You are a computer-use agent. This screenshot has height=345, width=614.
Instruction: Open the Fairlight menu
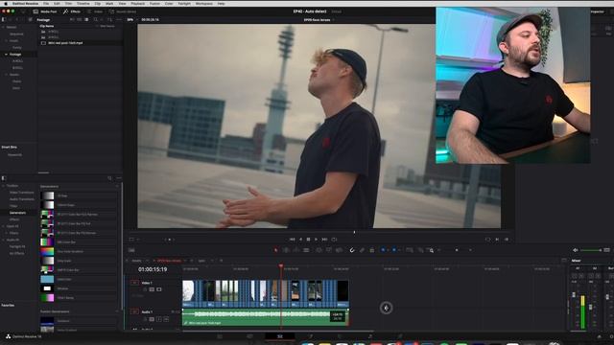184,4
